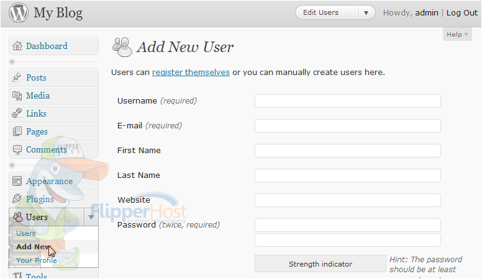This screenshot has height=279, width=482.
Task: Select the Media camera icon
Action: 17,95
